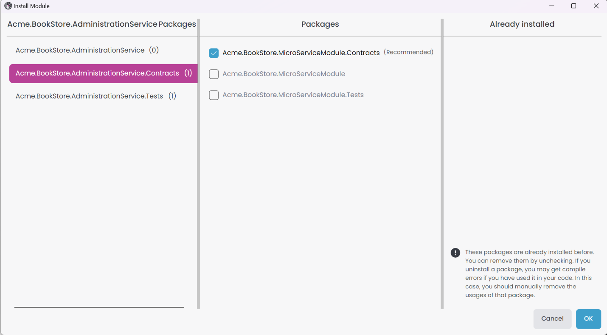Check the Acme.BookStore.MicroServiceModule package checkbox

pos(214,74)
